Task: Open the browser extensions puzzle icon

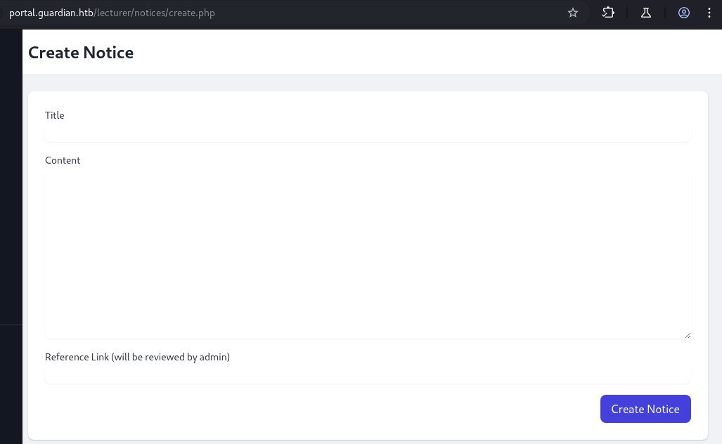Action: 608,13
